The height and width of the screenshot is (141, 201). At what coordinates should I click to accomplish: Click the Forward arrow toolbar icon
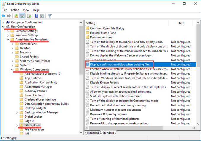tap(9, 16)
